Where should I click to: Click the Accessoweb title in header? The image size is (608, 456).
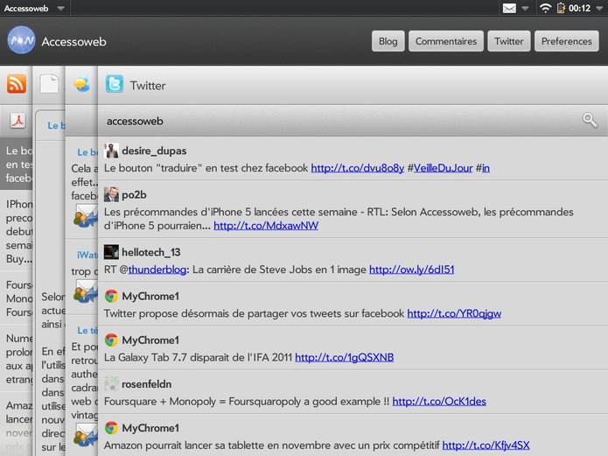pyautogui.click(x=73, y=41)
